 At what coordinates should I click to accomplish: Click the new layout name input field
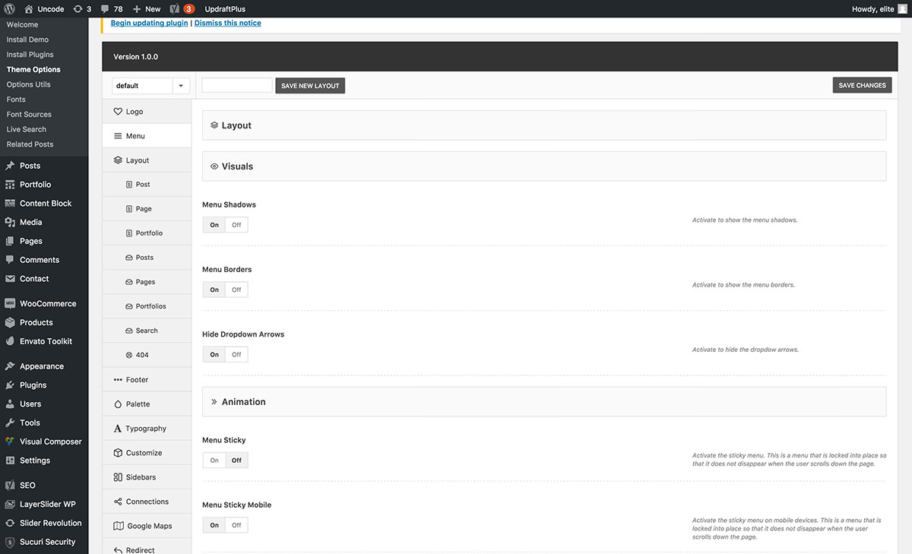236,85
